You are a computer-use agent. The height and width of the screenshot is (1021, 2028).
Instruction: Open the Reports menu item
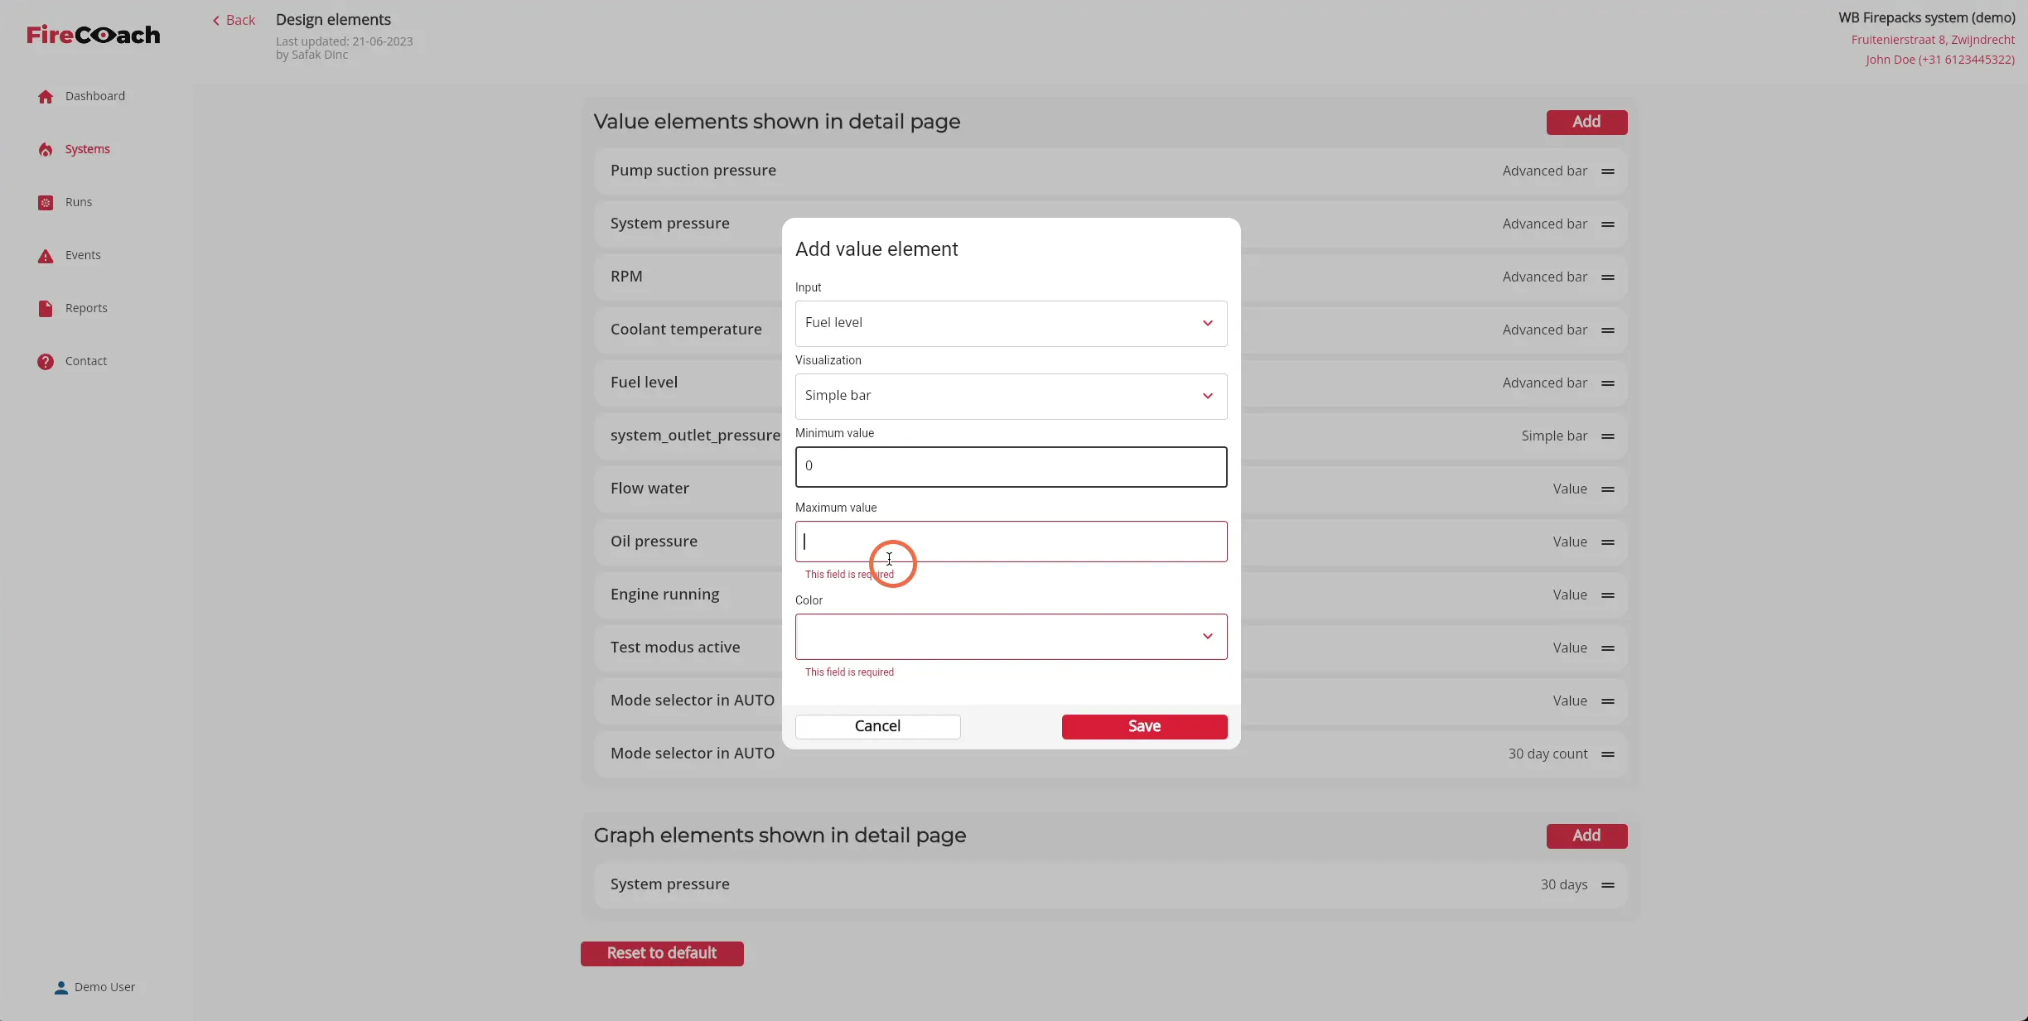[x=86, y=308]
